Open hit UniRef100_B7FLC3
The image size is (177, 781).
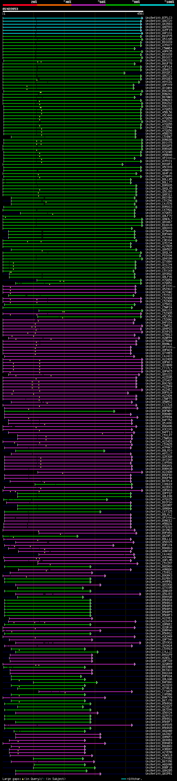click(159, 18)
